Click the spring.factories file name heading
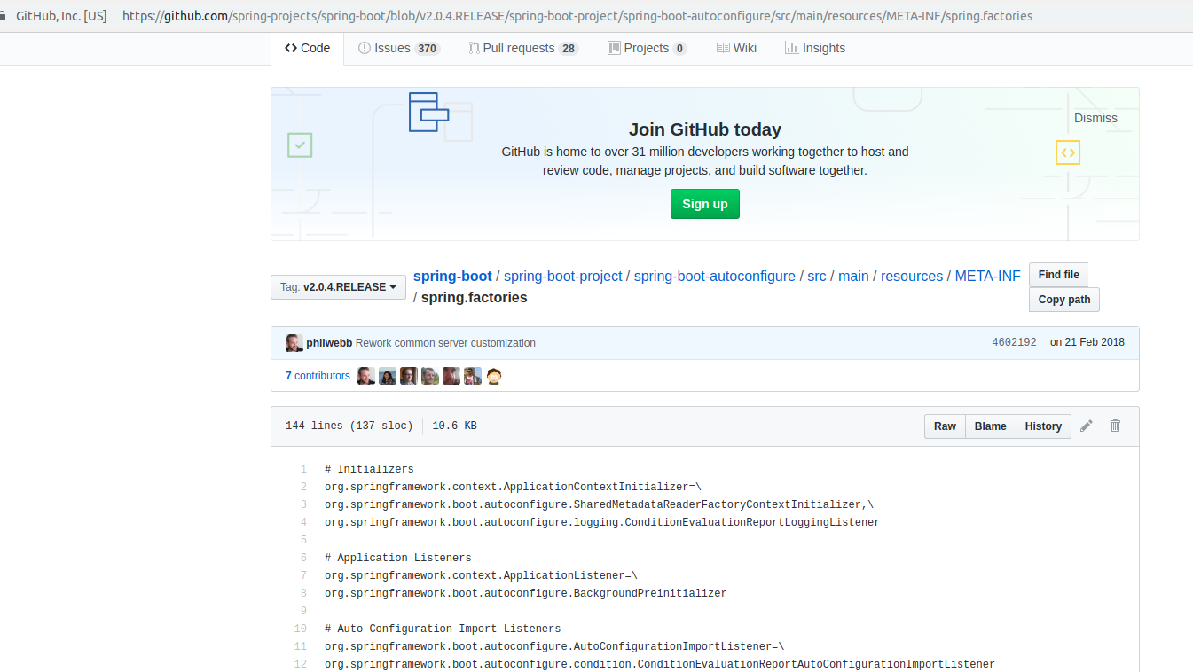 tap(475, 298)
